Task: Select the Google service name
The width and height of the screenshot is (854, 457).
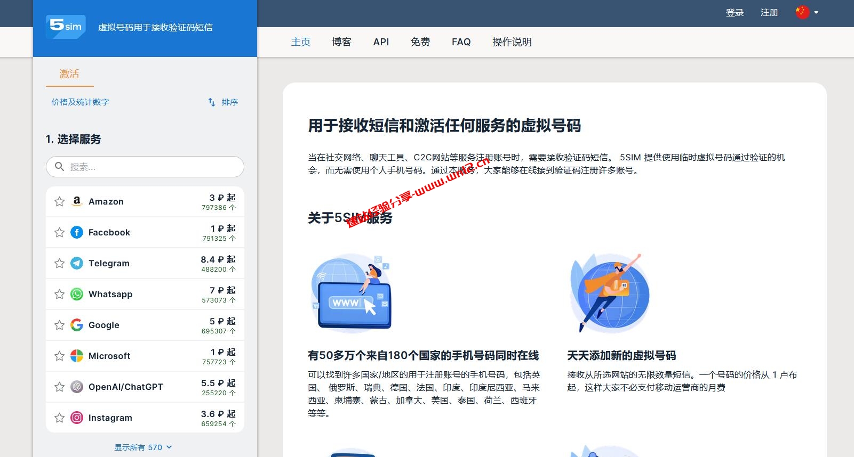Action: (104, 325)
